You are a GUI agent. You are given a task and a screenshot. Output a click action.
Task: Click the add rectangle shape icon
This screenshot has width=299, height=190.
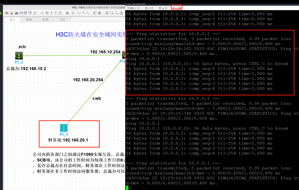coord(112,13)
